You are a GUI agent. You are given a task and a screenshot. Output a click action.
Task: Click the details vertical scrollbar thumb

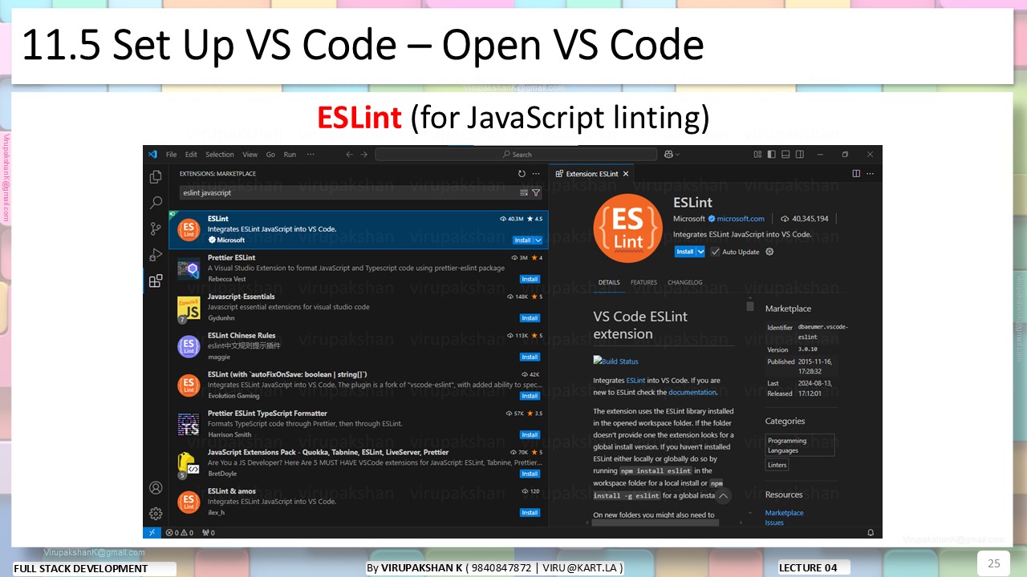click(x=750, y=305)
